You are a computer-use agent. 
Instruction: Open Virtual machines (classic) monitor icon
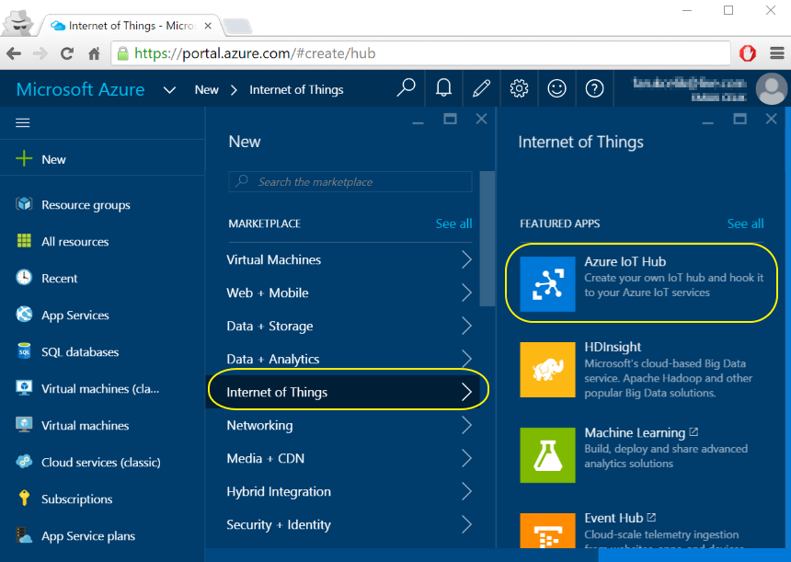(24, 388)
